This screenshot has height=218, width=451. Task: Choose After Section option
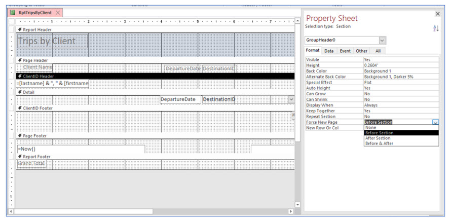(x=401, y=138)
